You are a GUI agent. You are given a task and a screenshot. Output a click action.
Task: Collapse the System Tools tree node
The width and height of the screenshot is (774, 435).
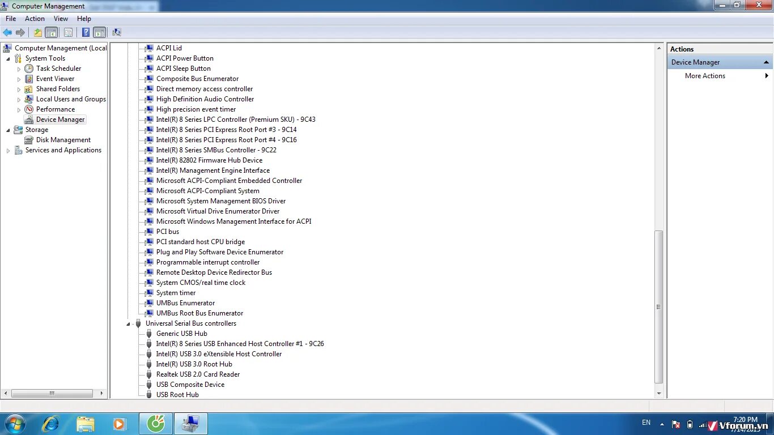[x=8, y=58]
